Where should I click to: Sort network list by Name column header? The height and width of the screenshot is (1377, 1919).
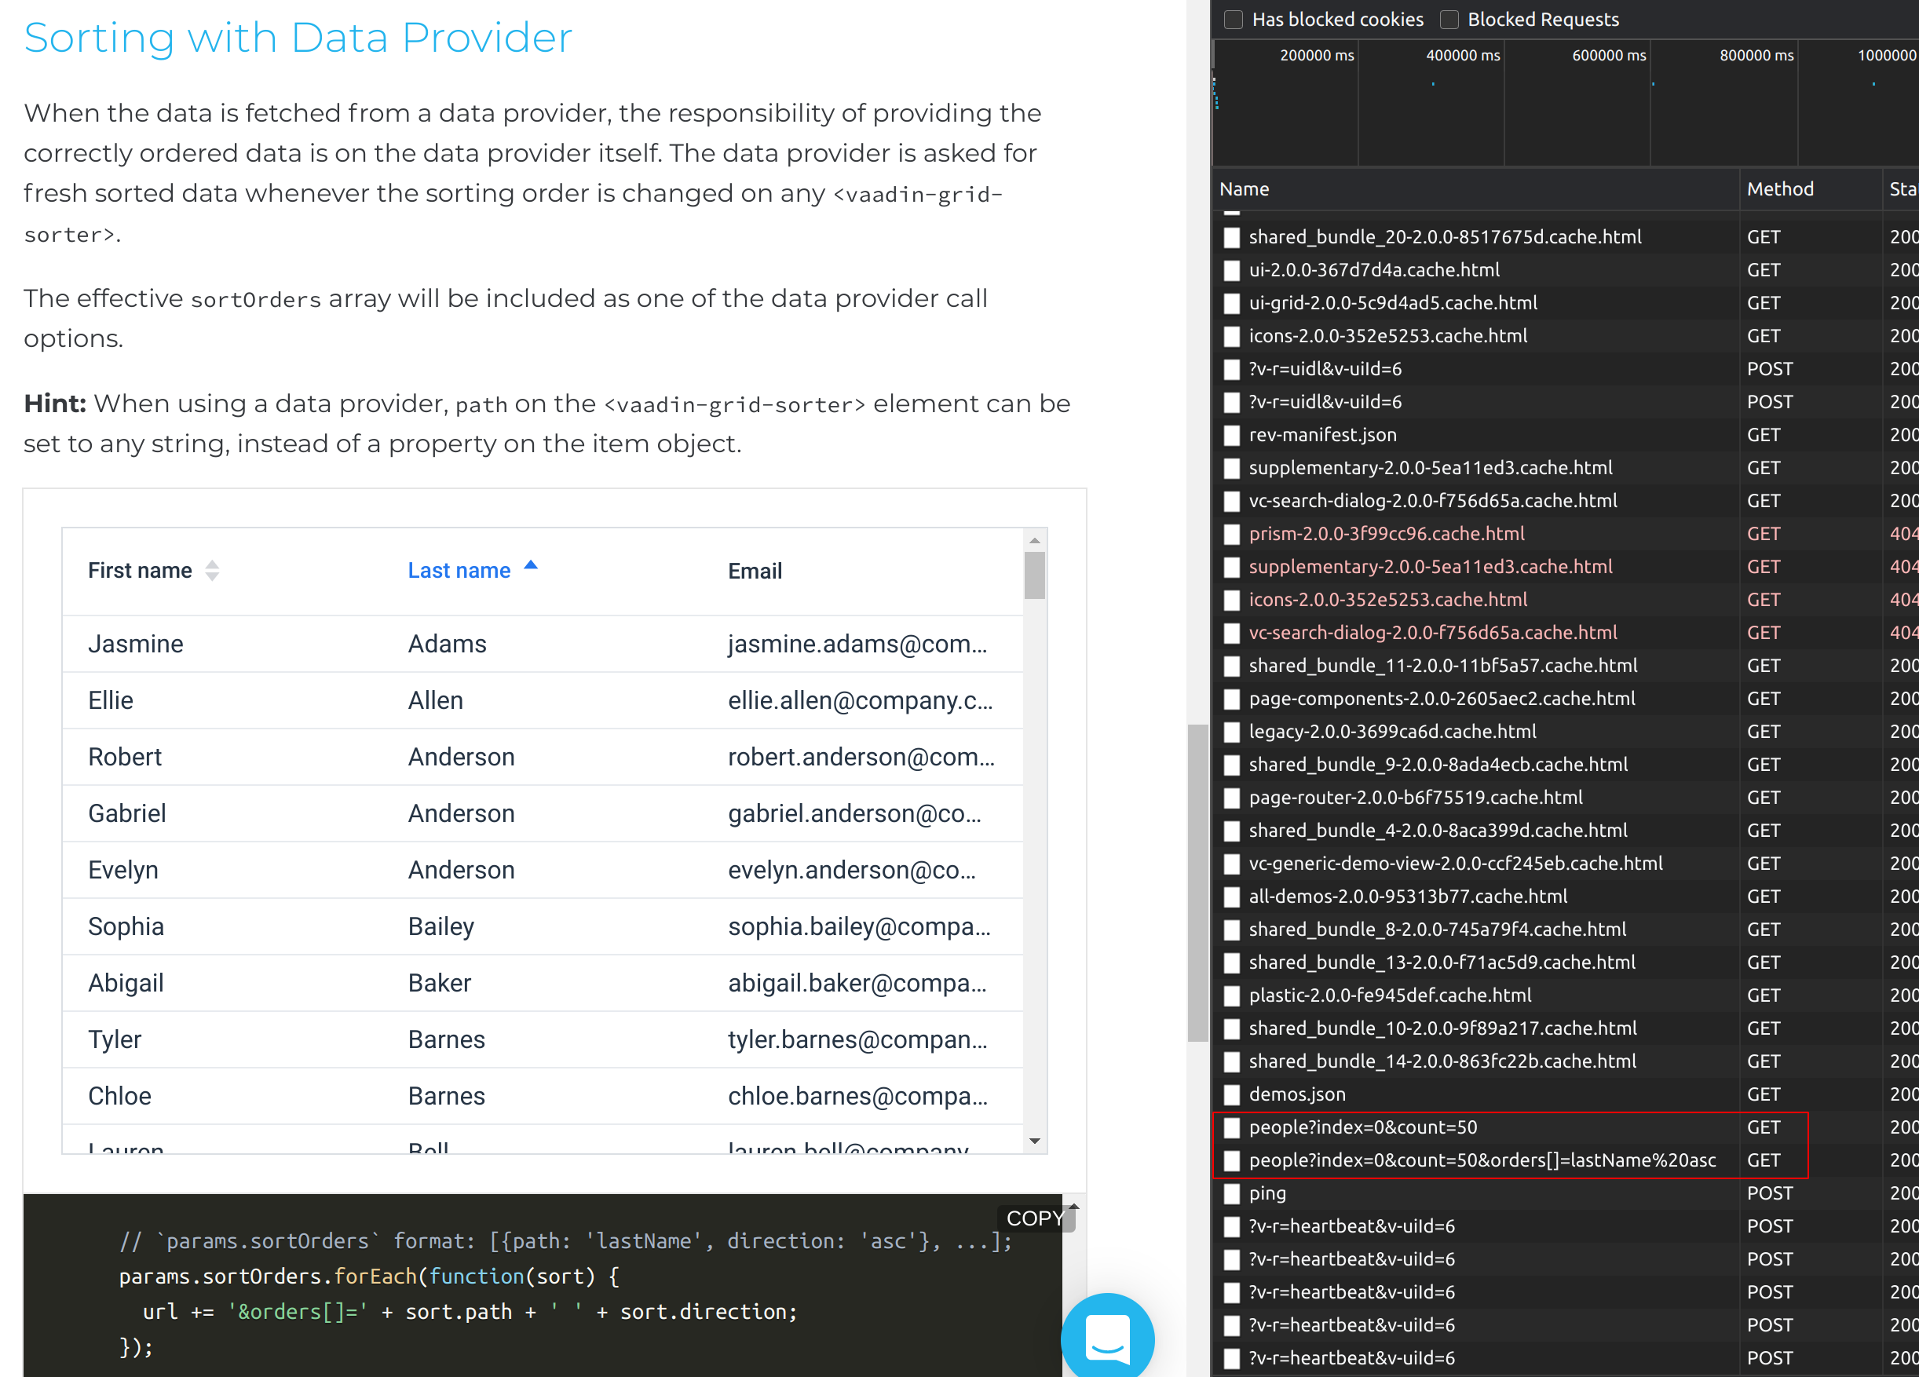click(x=1244, y=188)
